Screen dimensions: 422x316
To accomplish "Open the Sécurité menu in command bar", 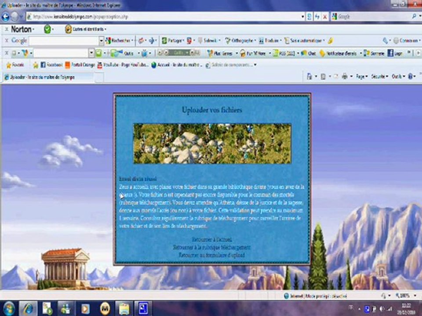I will point(379,76).
